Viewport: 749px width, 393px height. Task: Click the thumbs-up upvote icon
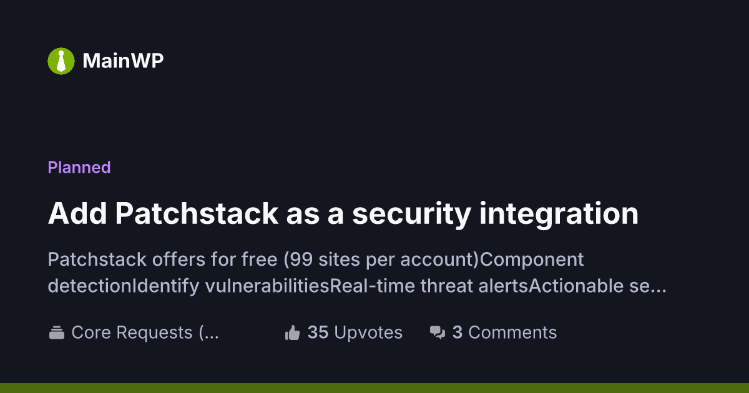tap(292, 332)
